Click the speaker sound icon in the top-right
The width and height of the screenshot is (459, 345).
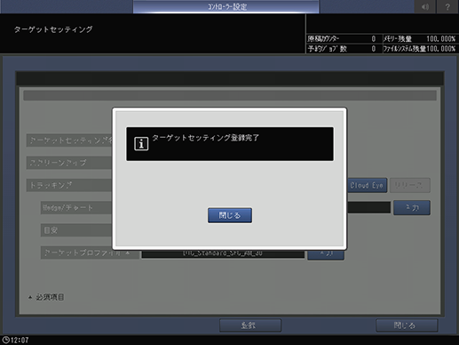425,6
